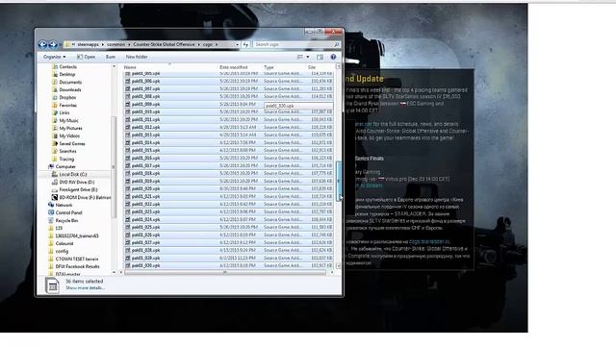The image size is (616, 346).
Task: Select Local Disk (C:) in the navigation pane
Action: [x=73, y=174]
